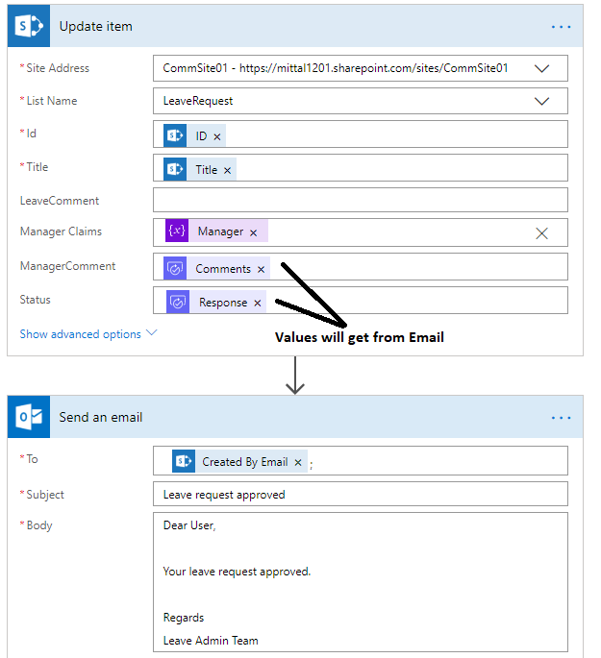The image size is (601, 658).
Task: Click the ManagerComment field label
Action: pyautogui.click(x=67, y=266)
